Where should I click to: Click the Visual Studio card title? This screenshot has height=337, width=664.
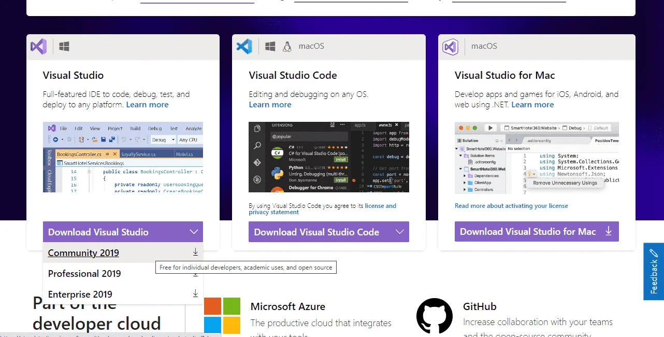tap(73, 75)
